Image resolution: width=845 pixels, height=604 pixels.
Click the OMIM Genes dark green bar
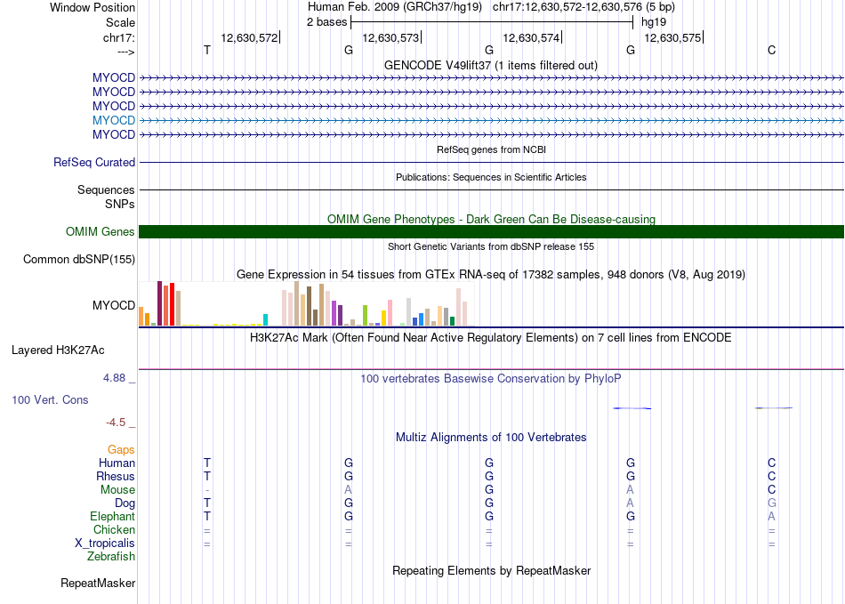coord(491,232)
